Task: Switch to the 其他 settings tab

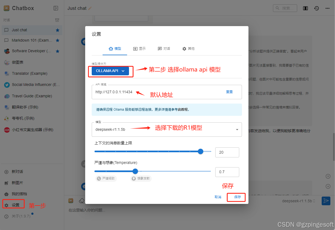Action: [188, 49]
